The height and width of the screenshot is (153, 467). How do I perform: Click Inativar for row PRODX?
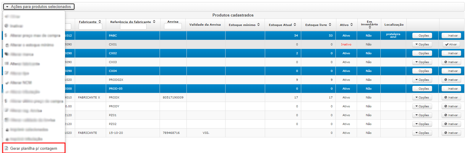[x=451, y=97]
